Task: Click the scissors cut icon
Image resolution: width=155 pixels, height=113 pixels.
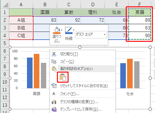Action: [x=54, y=54]
